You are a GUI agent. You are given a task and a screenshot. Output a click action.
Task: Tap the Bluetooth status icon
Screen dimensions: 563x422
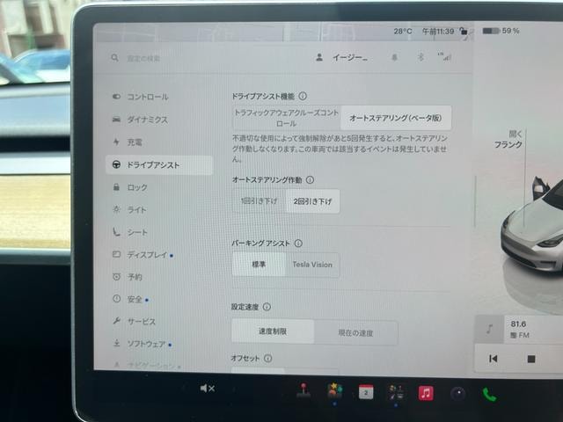420,56
